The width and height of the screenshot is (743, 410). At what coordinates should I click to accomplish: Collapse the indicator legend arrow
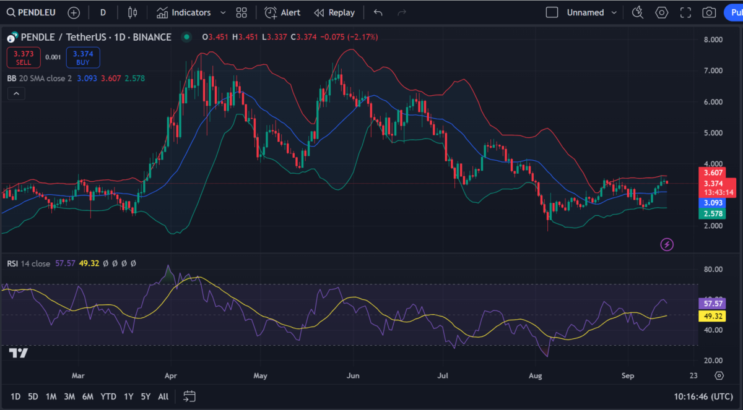click(x=16, y=93)
